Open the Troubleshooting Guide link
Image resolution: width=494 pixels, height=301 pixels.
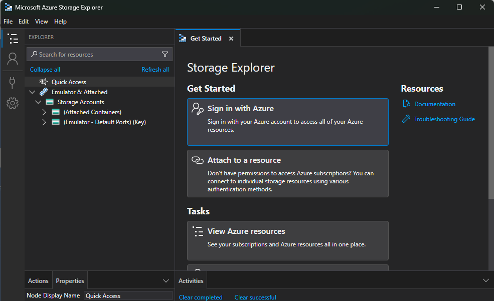tap(444, 119)
